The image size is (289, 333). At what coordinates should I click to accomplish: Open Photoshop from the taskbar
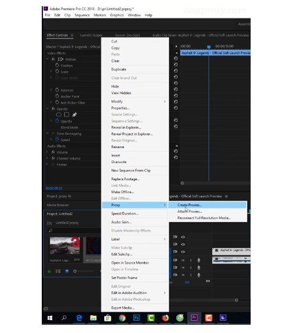[136, 318]
